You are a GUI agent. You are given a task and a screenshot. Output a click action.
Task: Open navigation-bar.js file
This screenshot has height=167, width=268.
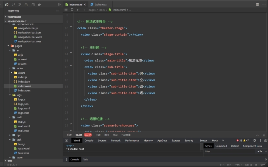pyautogui.click(x=28, y=28)
